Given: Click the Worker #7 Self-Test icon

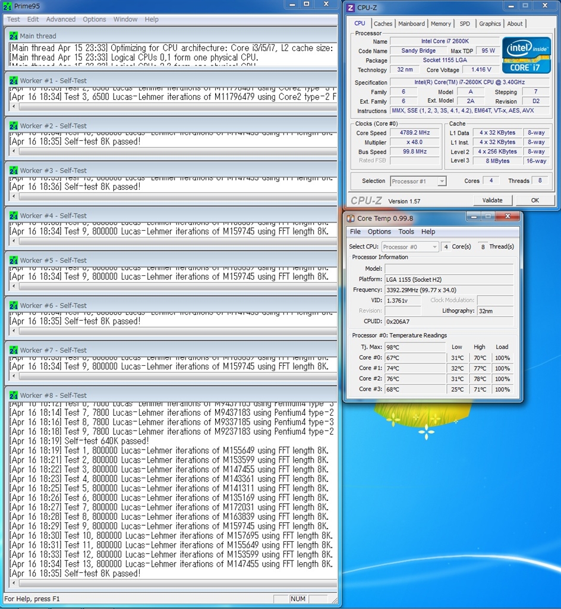Looking at the screenshot, I should (x=14, y=350).
